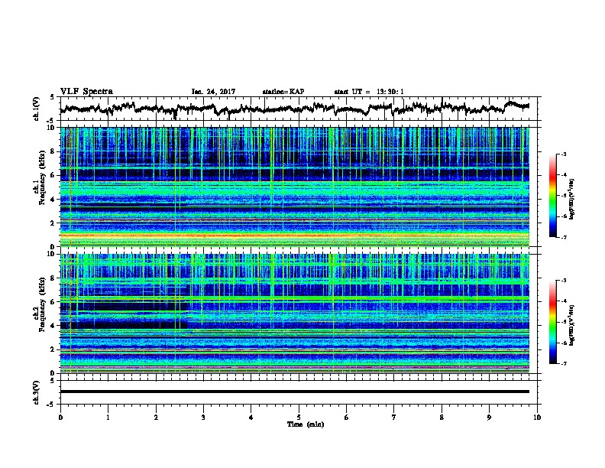Screen dimensions: 605x468
Task: Click the black ch.1 voltage waveform trace
Action: coord(294,109)
